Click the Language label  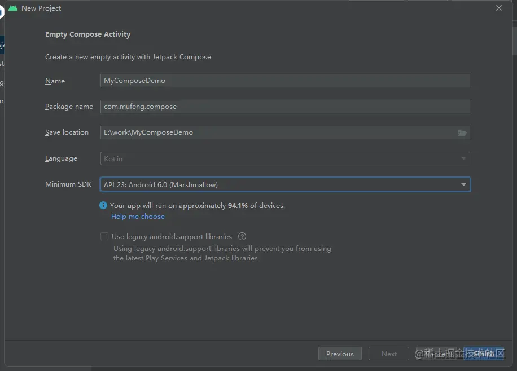pos(61,158)
